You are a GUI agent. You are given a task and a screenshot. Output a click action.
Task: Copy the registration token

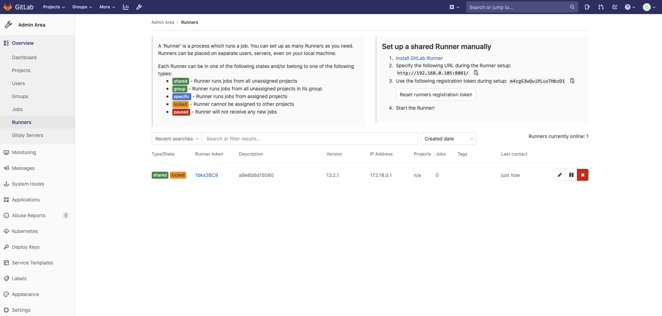point(572,81)
